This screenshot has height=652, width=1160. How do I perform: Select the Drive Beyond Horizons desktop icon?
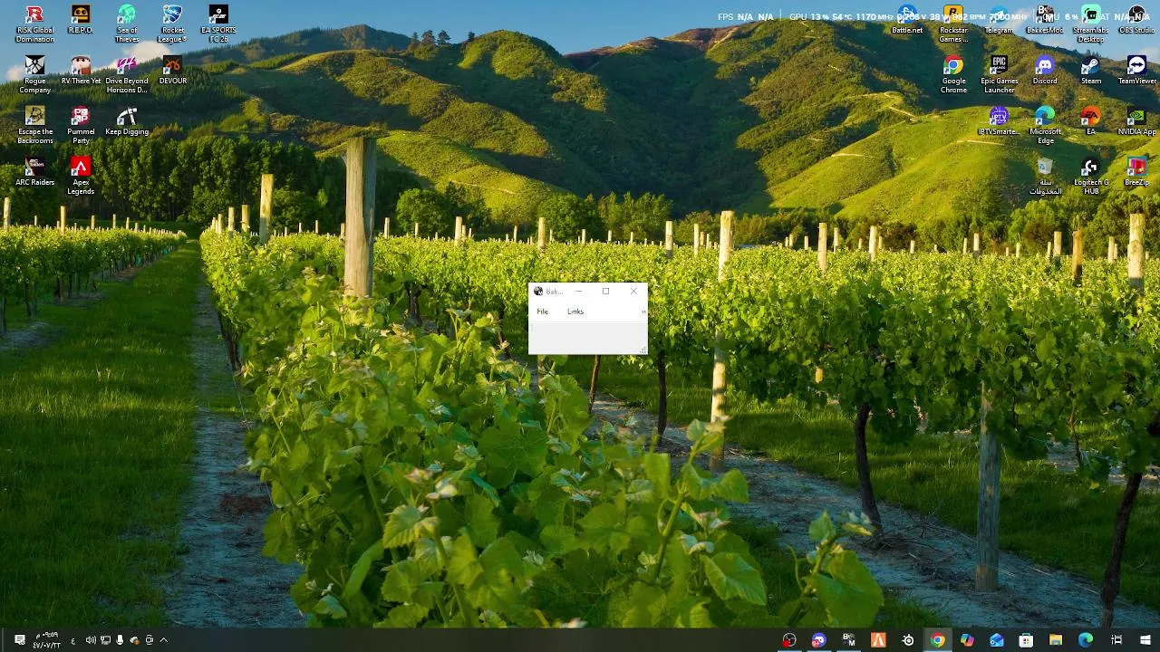(x=127, y=75)
